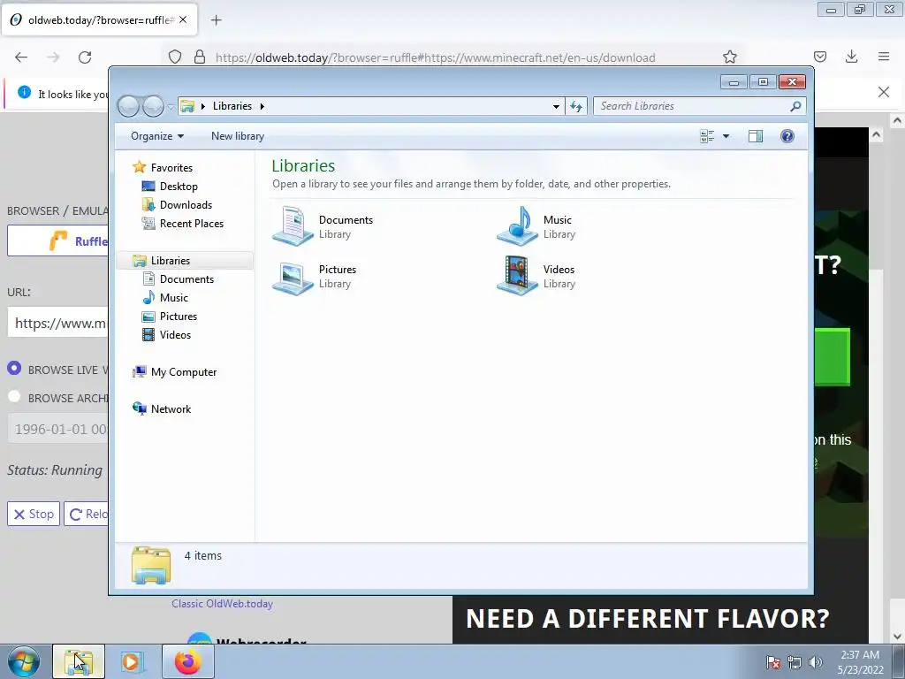Image resolution: width=905 pixels, height=679 pixels.
Task: Click the network tray icon
Action: (x=795, y=662)
